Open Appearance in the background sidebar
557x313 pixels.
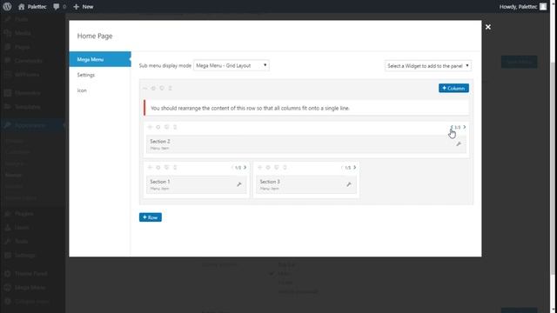(30, 125)
